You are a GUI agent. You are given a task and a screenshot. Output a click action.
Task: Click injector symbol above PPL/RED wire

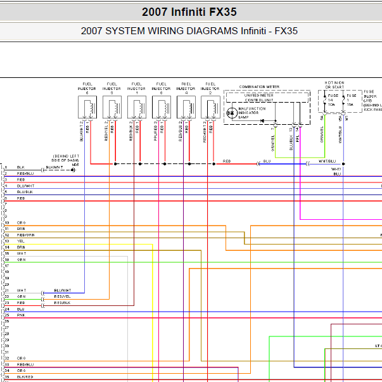tap(162, 107)
